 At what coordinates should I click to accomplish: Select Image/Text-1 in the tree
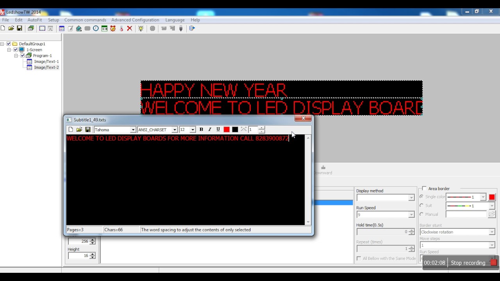click(46, 61)
